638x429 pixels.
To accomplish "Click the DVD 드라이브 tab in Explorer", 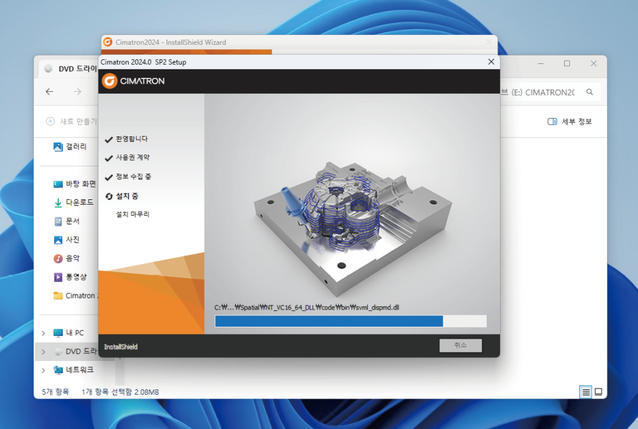I will (70, 69).
